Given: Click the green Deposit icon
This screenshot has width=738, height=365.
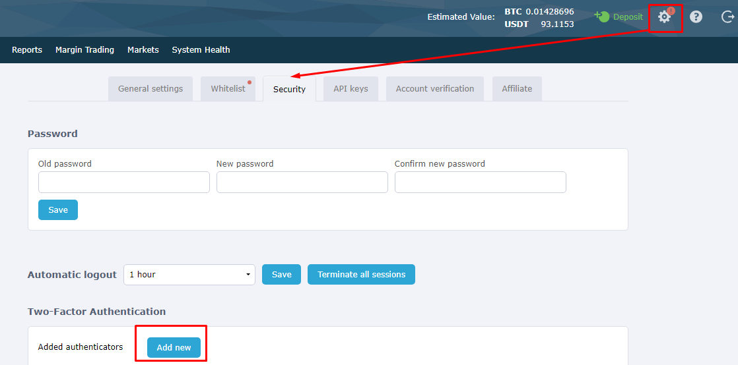Looking at the screenshot, I should pyautogui.click(x=602, y=17).
